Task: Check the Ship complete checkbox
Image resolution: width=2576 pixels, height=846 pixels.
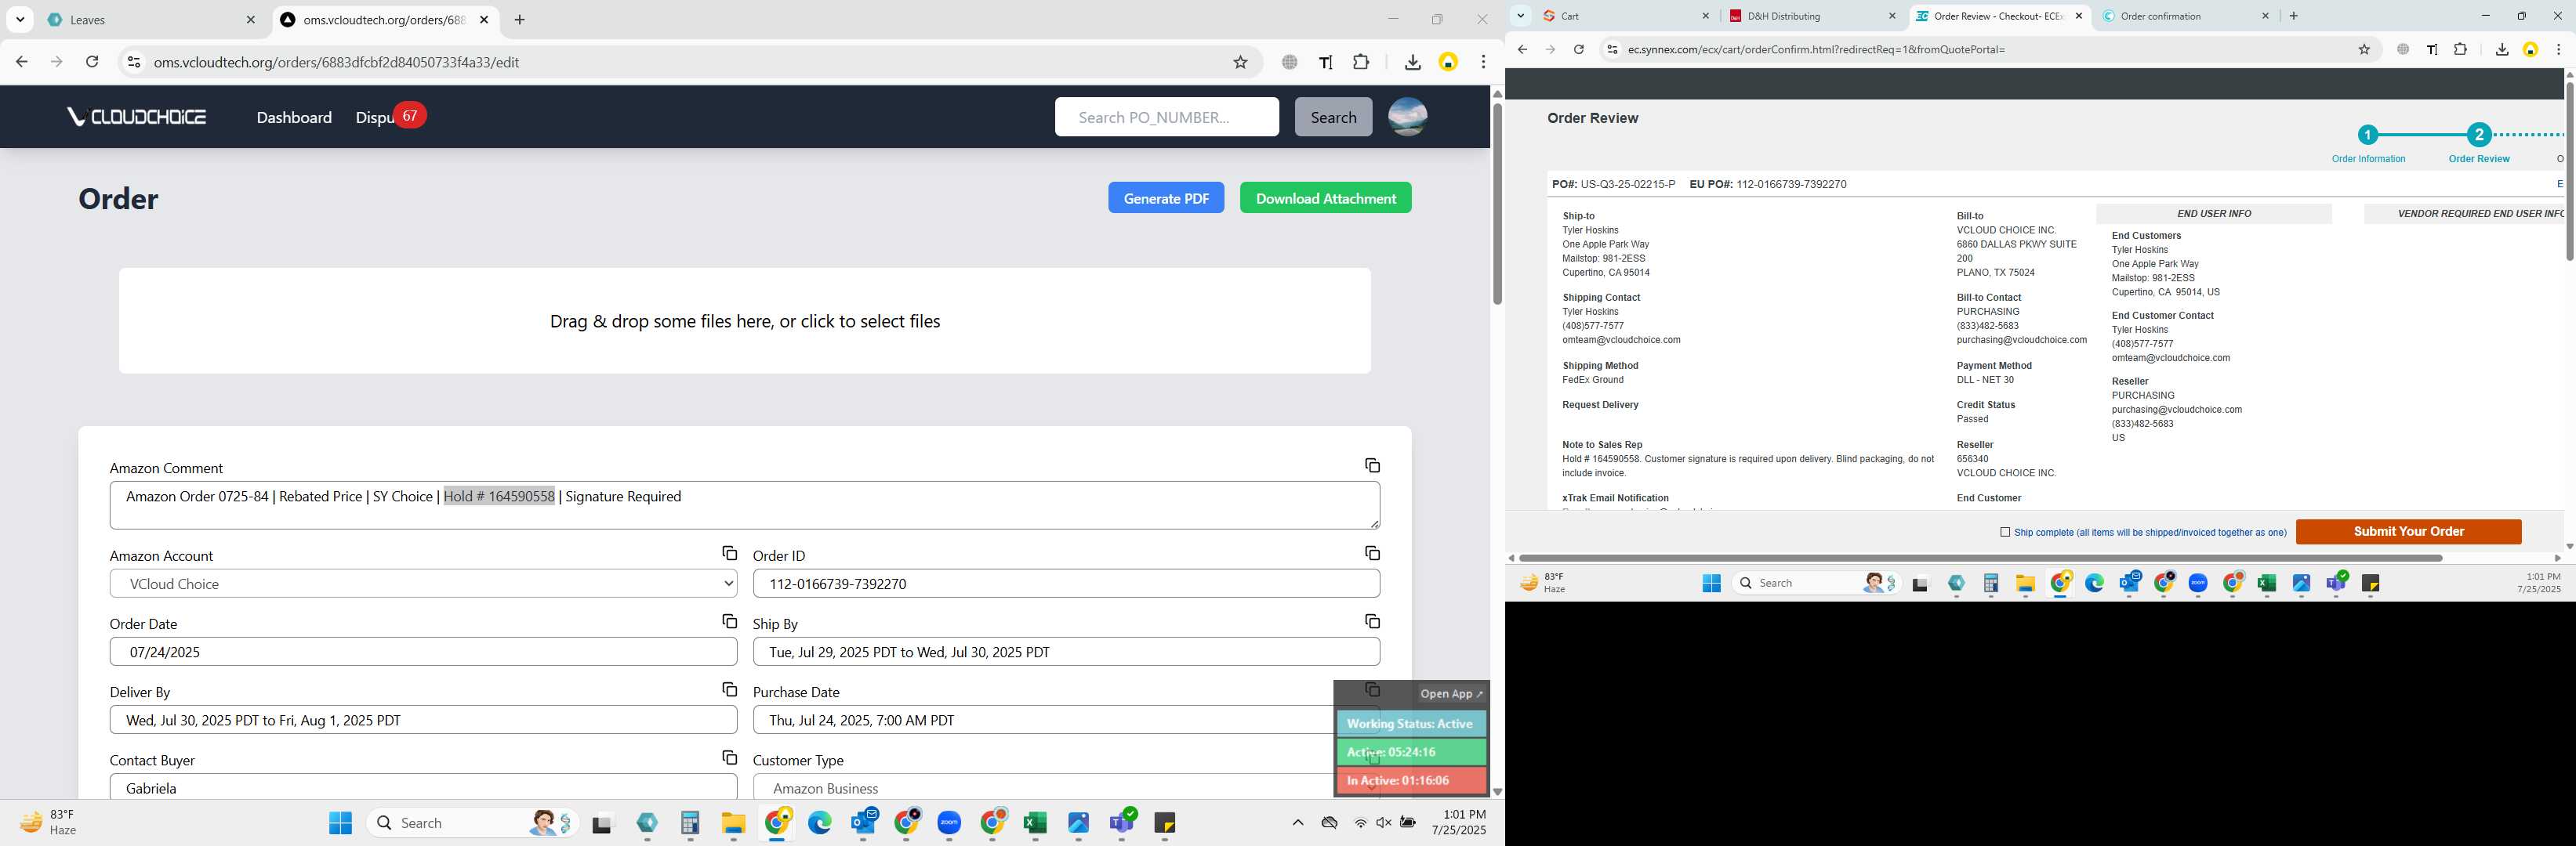Action: pyautogui.click(x=2005, y=533)
